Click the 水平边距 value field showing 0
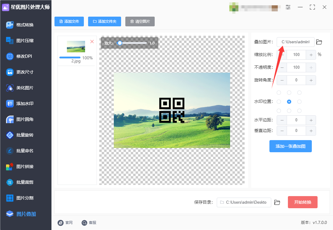 (x=296, y=120)
